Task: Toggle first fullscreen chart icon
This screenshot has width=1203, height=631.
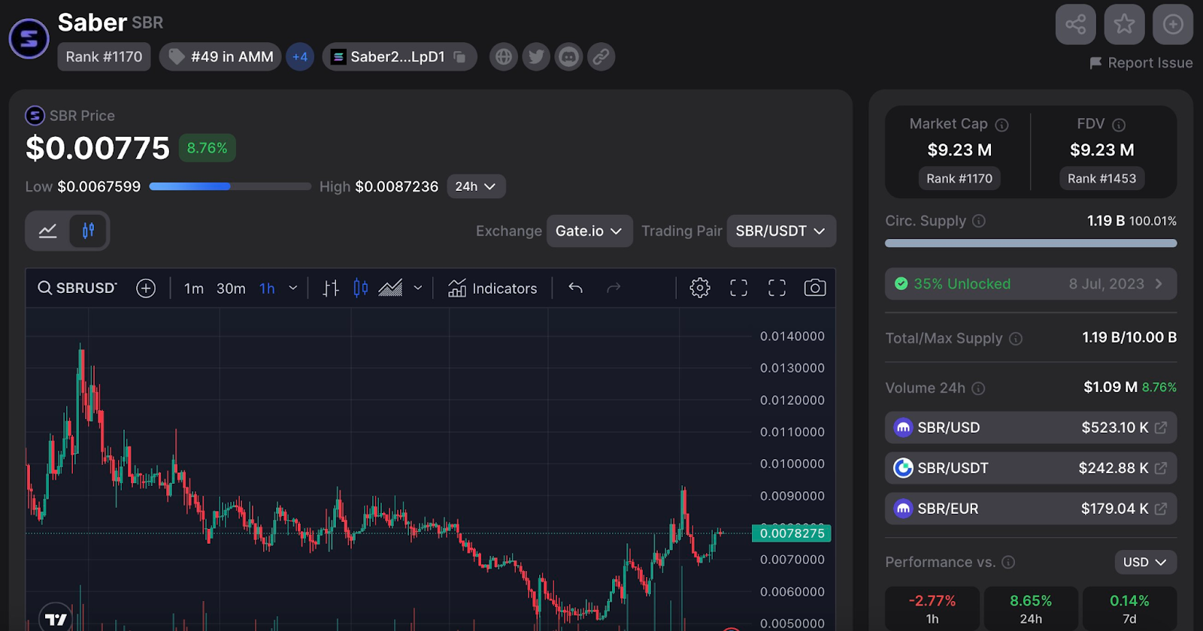Action: coord(739,288)
